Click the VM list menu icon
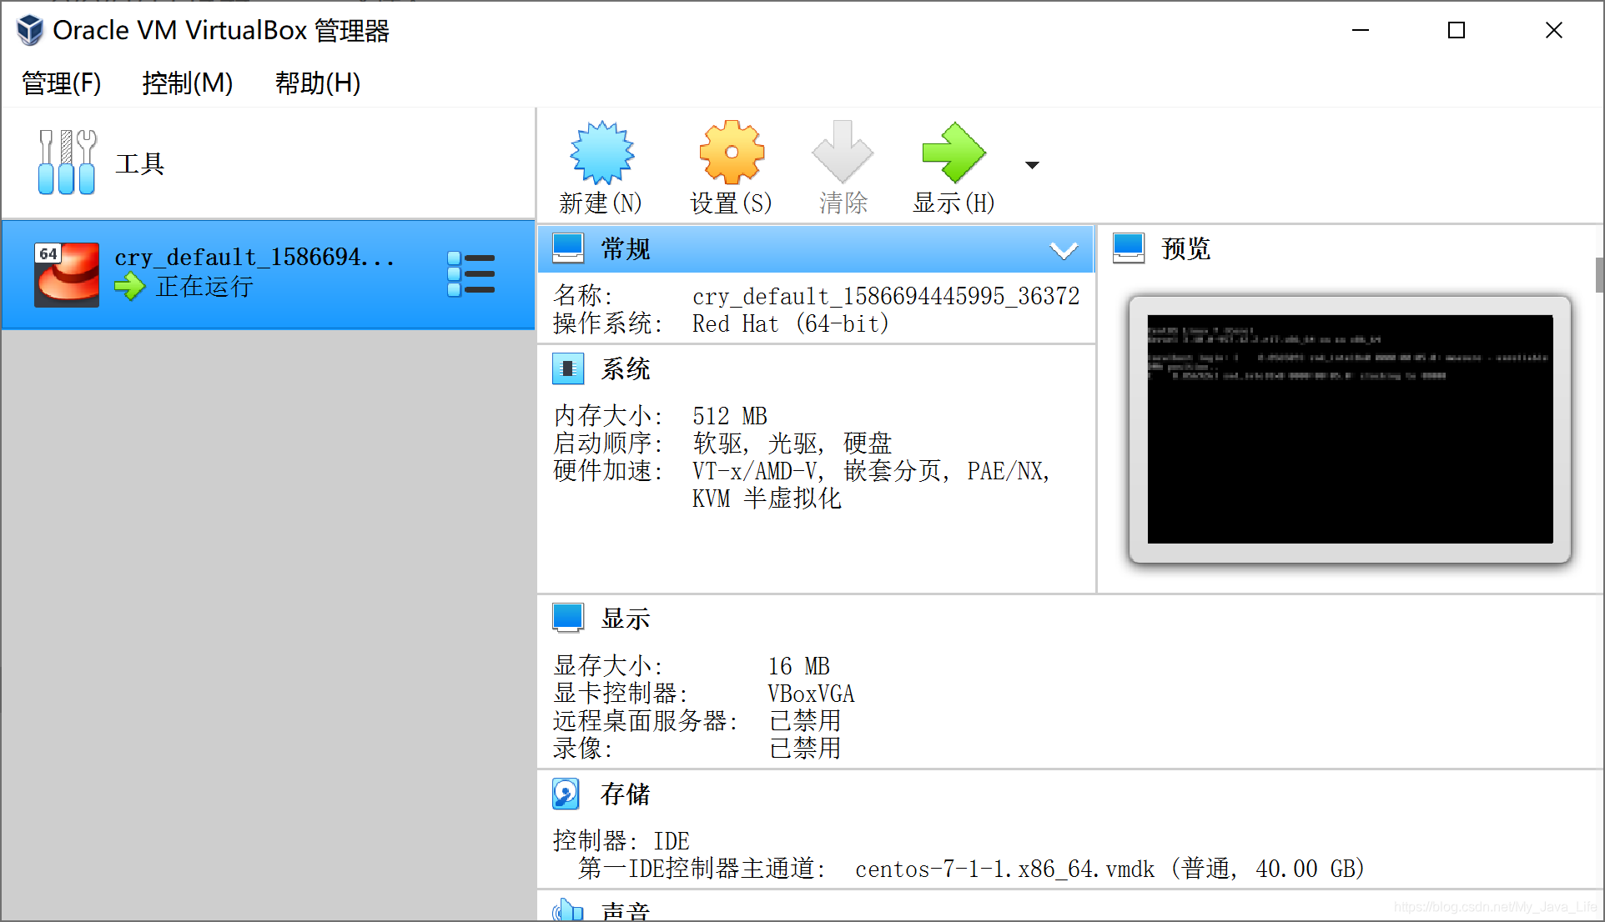 click(471, 274)
